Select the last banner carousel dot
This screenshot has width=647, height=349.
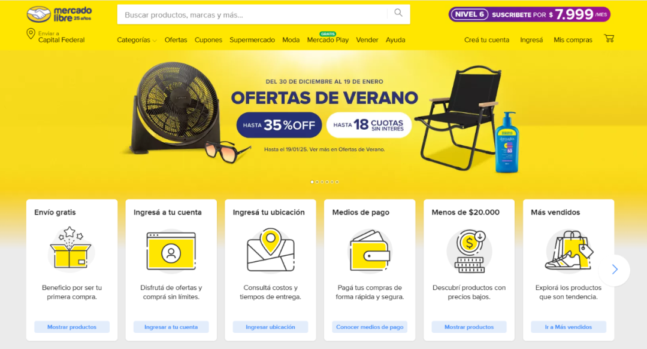[x=337, y=182]
